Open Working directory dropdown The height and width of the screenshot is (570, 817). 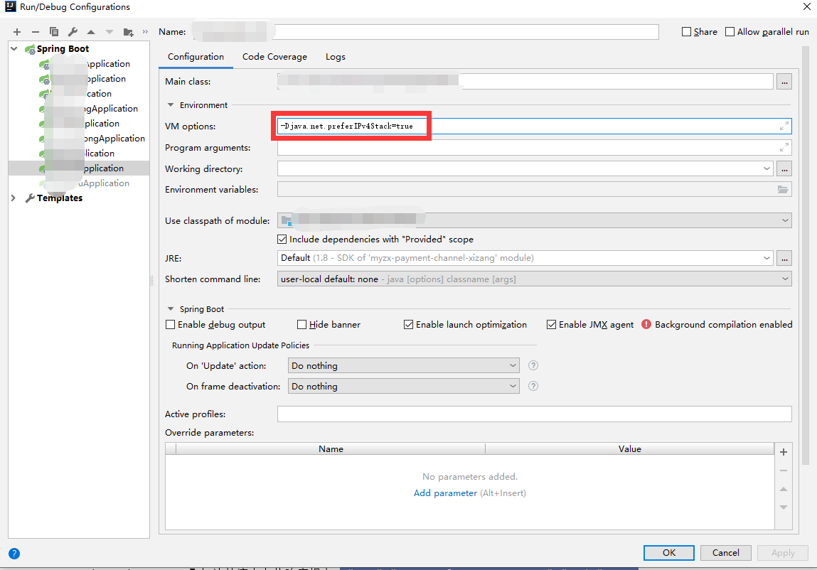point(767,169)
